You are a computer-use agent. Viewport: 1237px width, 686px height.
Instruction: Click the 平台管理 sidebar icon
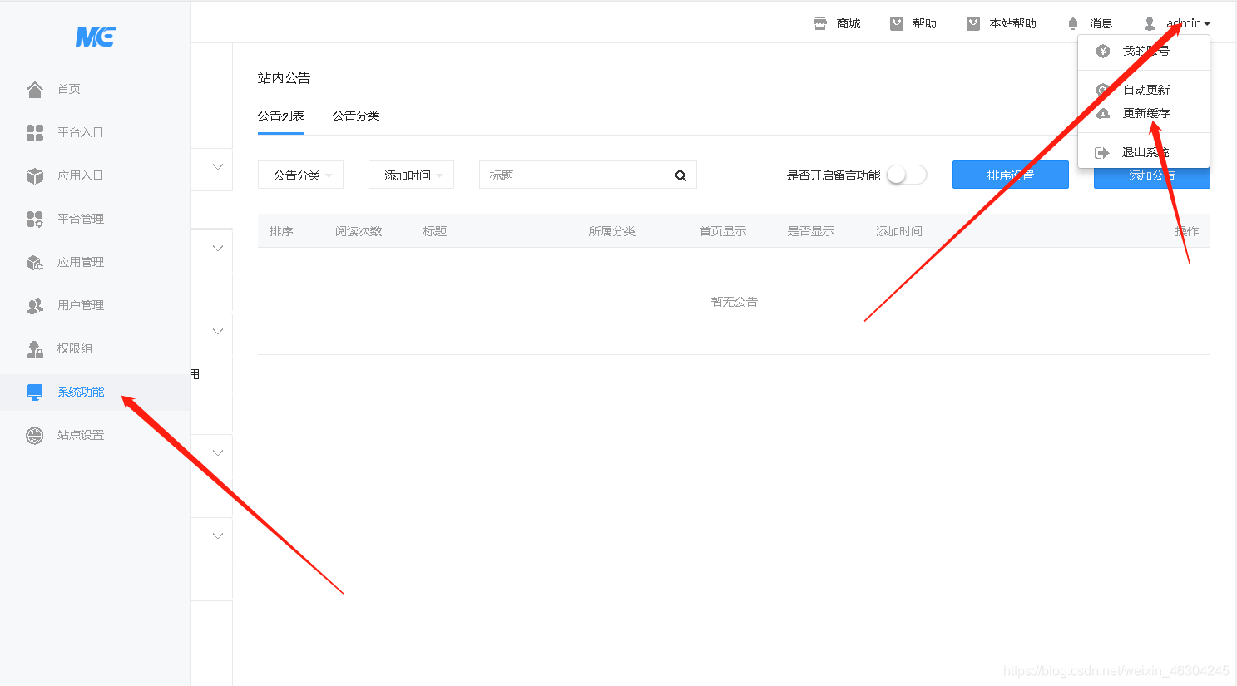coord(34,219)
